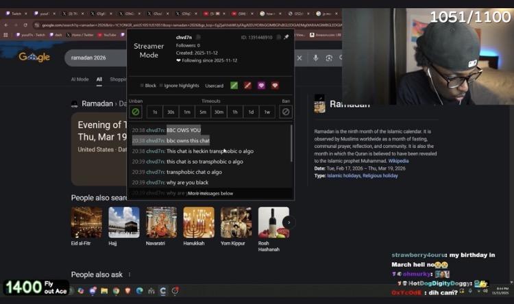
Task: Reload the page using browser refresh
Action: [x=25, y=25]
